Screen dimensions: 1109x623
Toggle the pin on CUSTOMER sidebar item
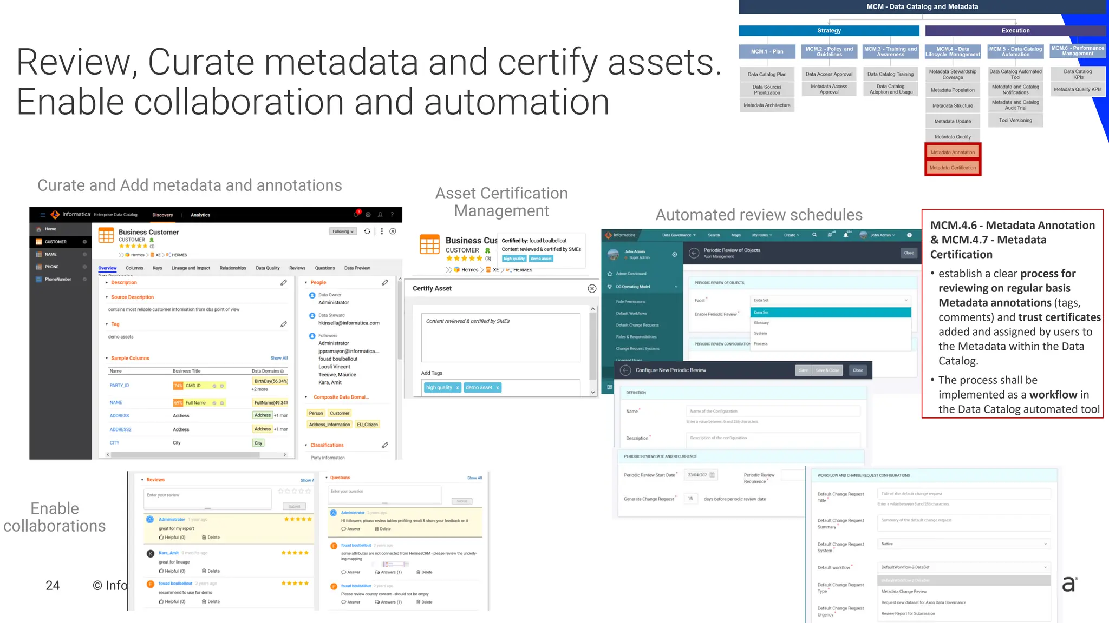(x=85, y=242)
